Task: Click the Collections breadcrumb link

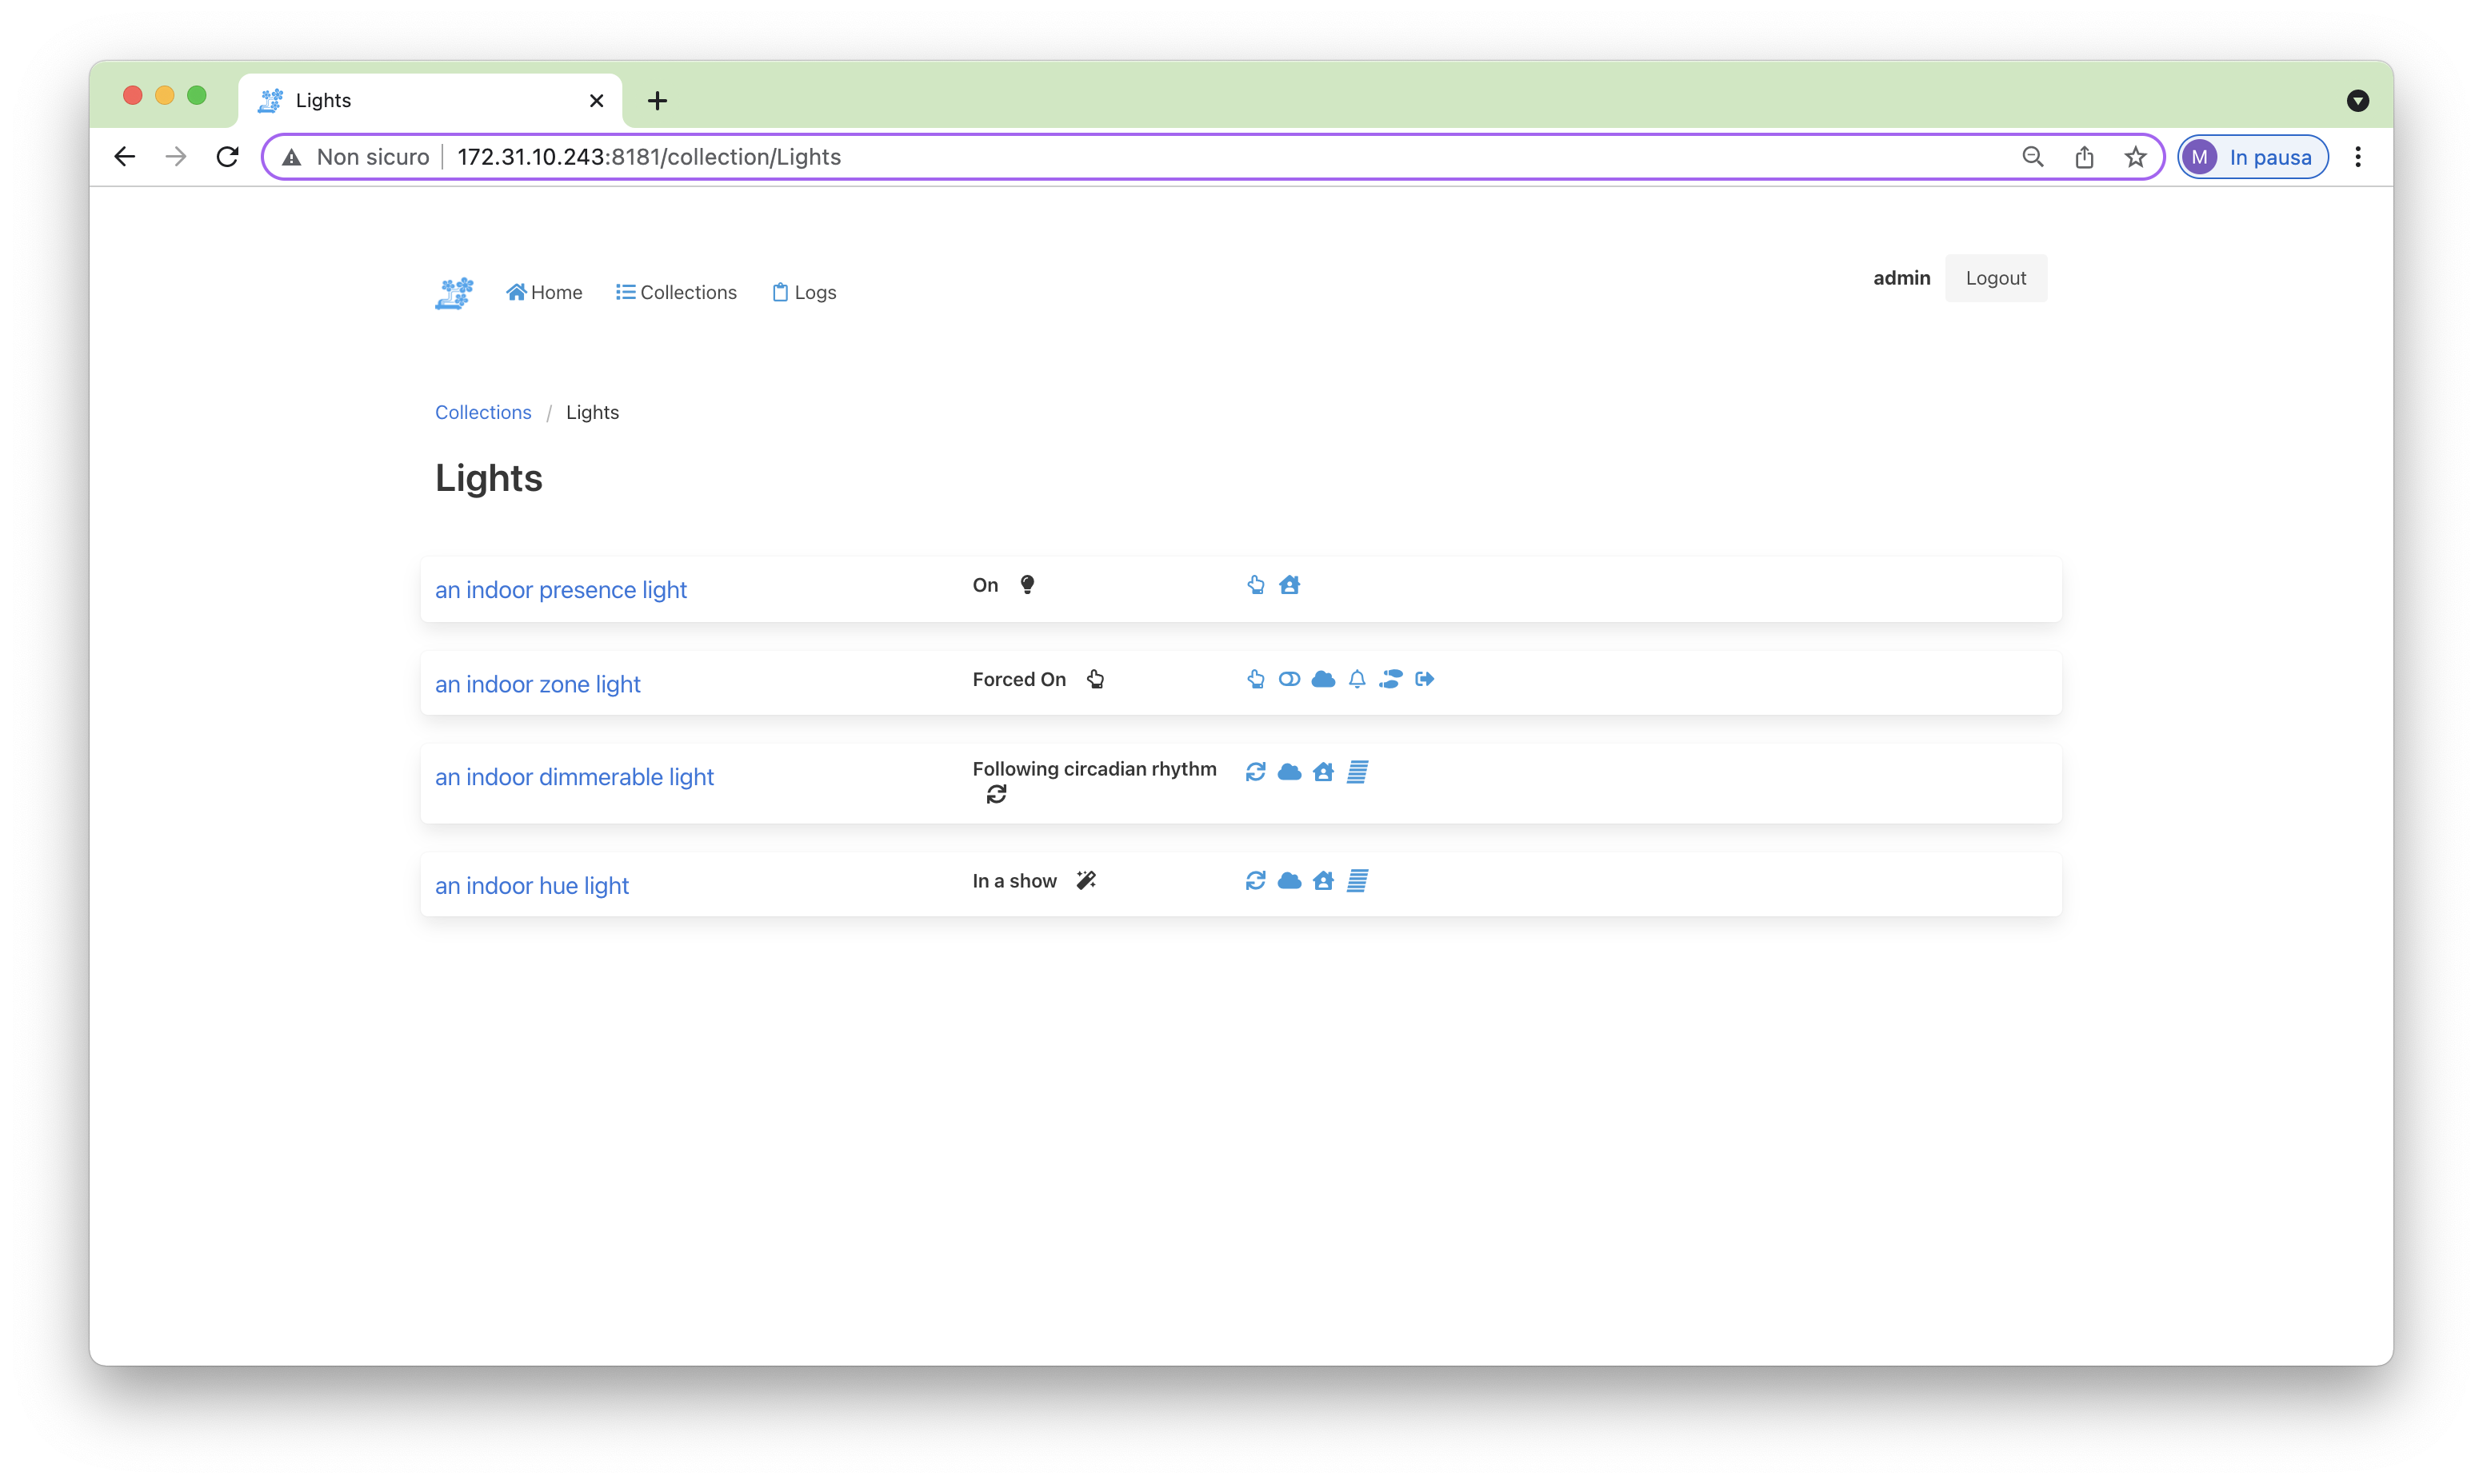Action: point(483,412)
